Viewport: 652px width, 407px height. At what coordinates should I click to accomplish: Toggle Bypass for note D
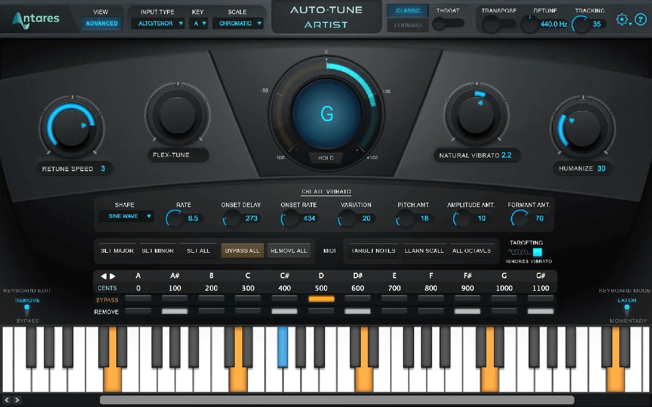tap(321, 298)
